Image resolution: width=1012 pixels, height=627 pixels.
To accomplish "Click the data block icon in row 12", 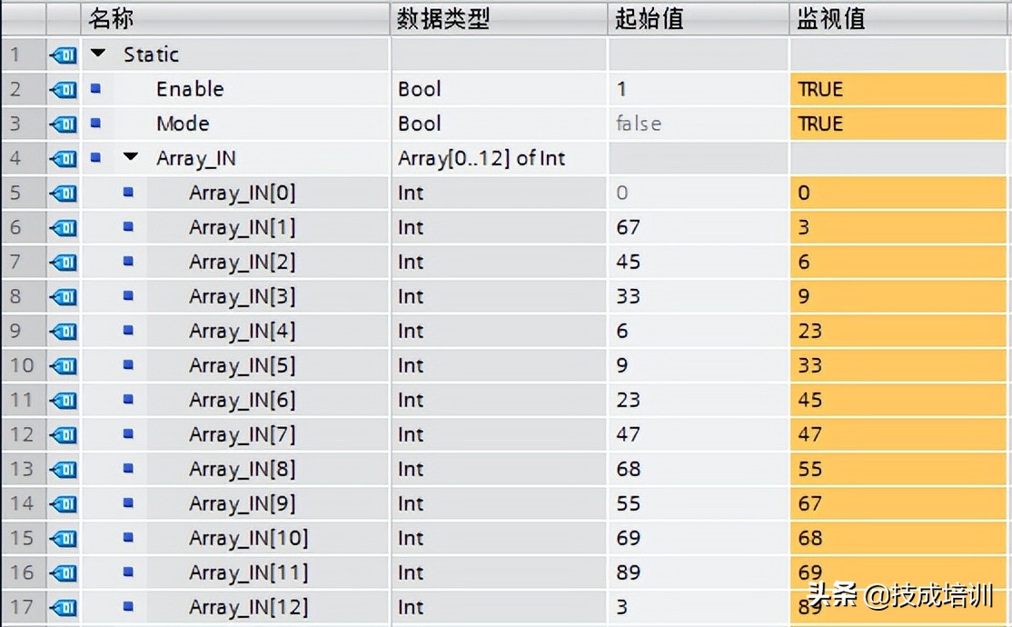I will [x=64, y=434].
